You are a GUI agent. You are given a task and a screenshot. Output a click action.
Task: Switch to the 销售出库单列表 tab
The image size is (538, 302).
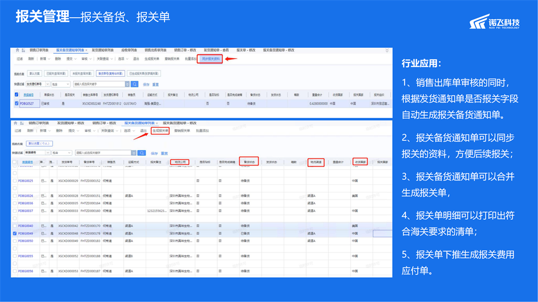tap(155, 51)
